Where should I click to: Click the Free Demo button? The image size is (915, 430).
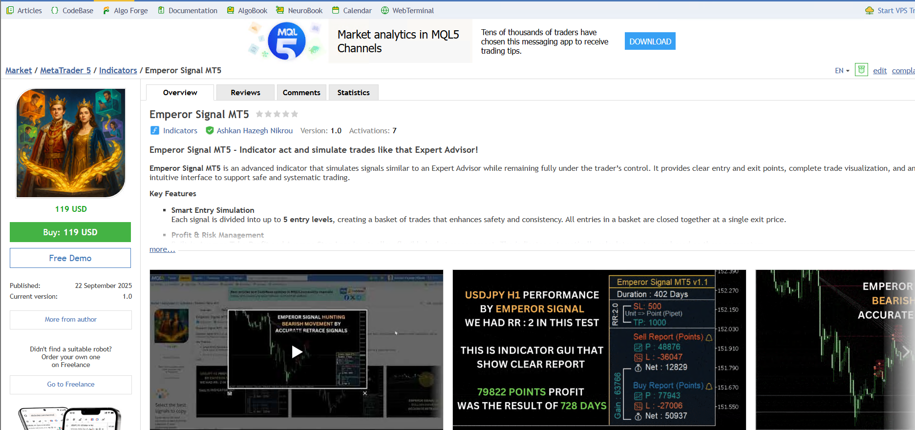pos(70,258)
